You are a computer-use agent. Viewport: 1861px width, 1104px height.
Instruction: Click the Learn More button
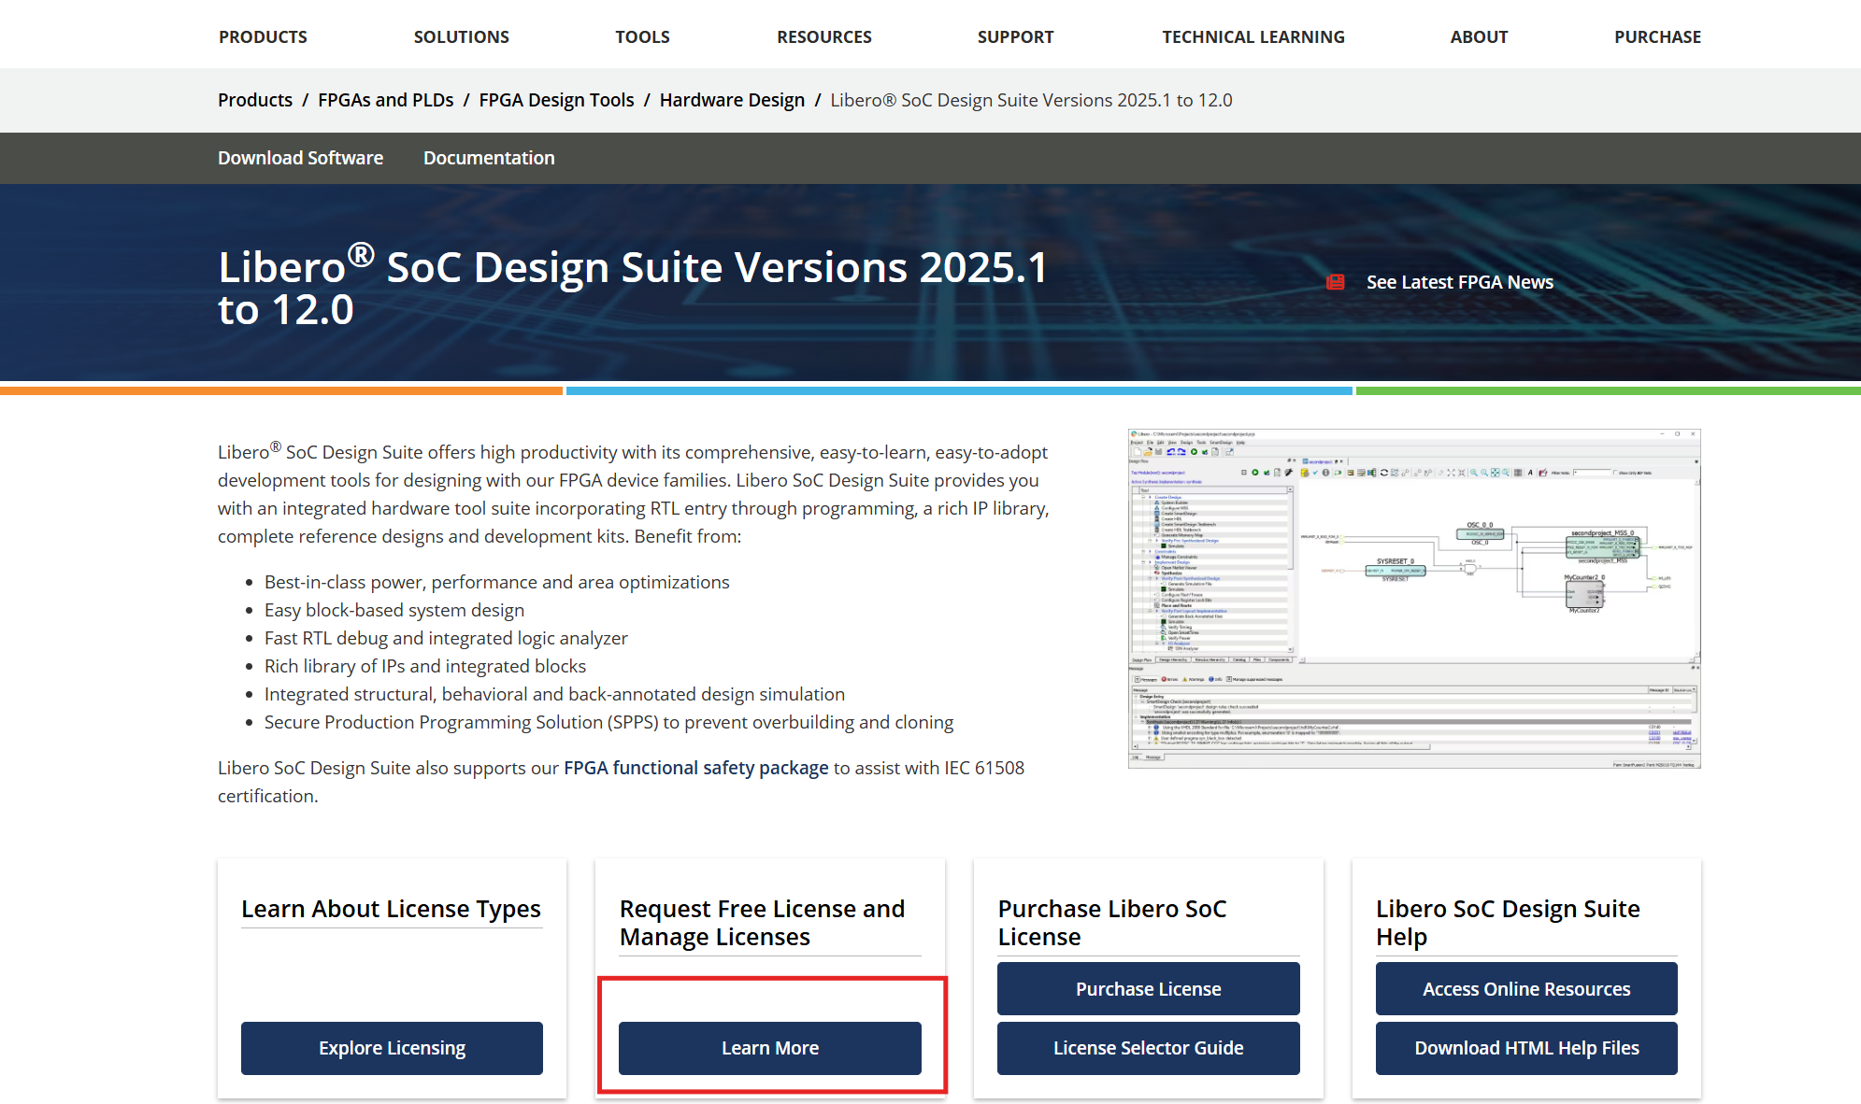pyautogui.click(x=769, y=1048)
